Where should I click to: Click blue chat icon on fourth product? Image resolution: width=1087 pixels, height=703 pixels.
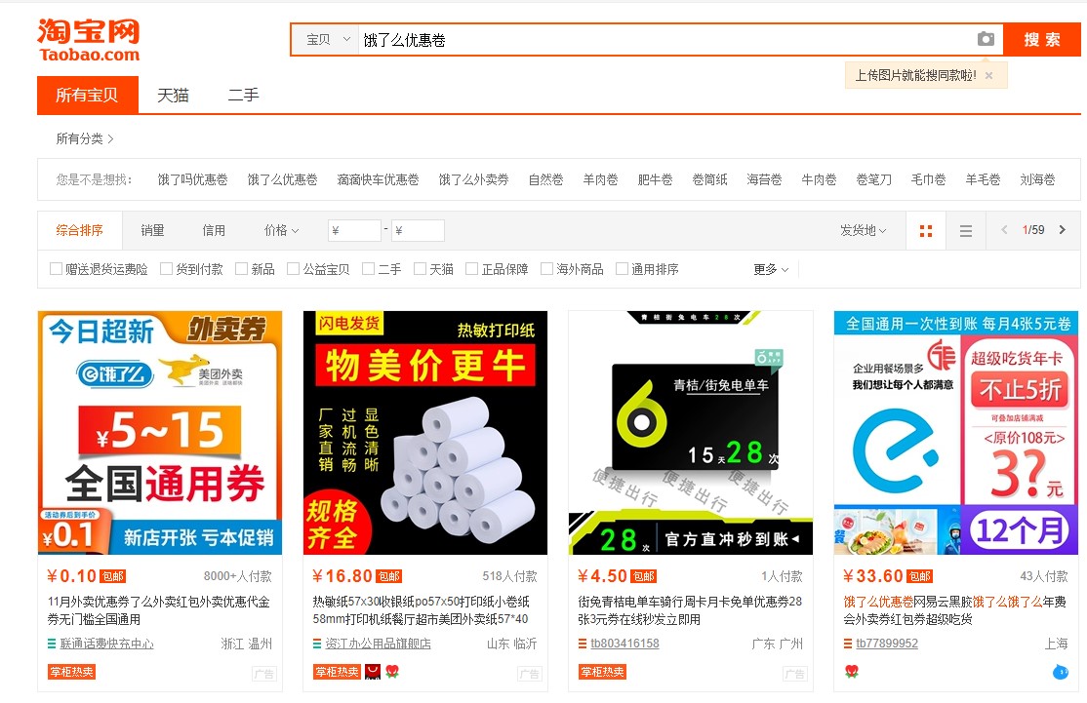pyautogui.click(x=1061, y=672)
